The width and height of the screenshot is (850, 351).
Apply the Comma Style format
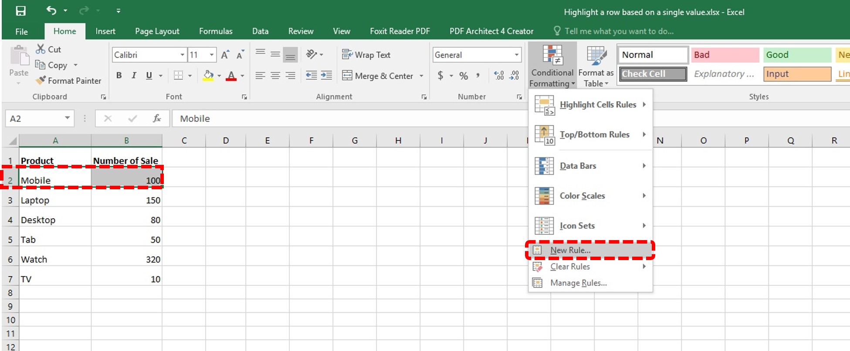click(478, 76)
